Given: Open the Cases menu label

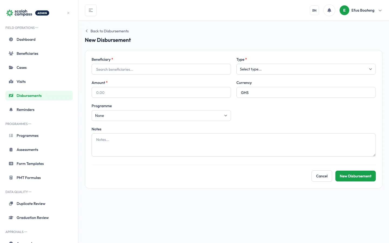Looking at the screenshot, I should click(22, 67).
